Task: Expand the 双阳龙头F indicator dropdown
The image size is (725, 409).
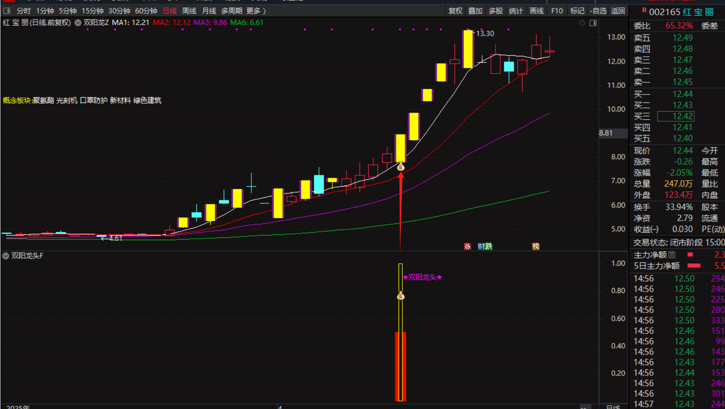Action: pyautogui.click(x=6, y=256)
